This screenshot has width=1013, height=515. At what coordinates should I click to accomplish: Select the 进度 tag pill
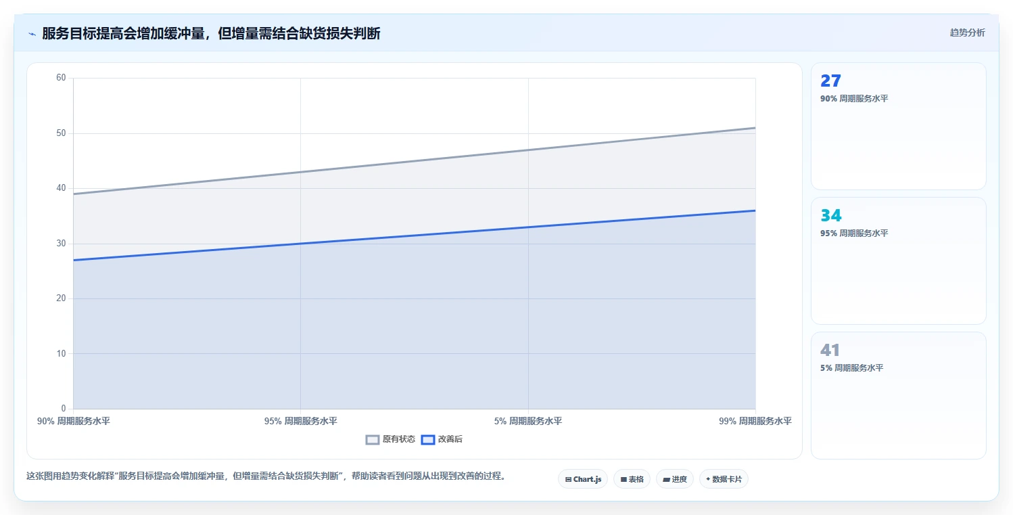675,479
